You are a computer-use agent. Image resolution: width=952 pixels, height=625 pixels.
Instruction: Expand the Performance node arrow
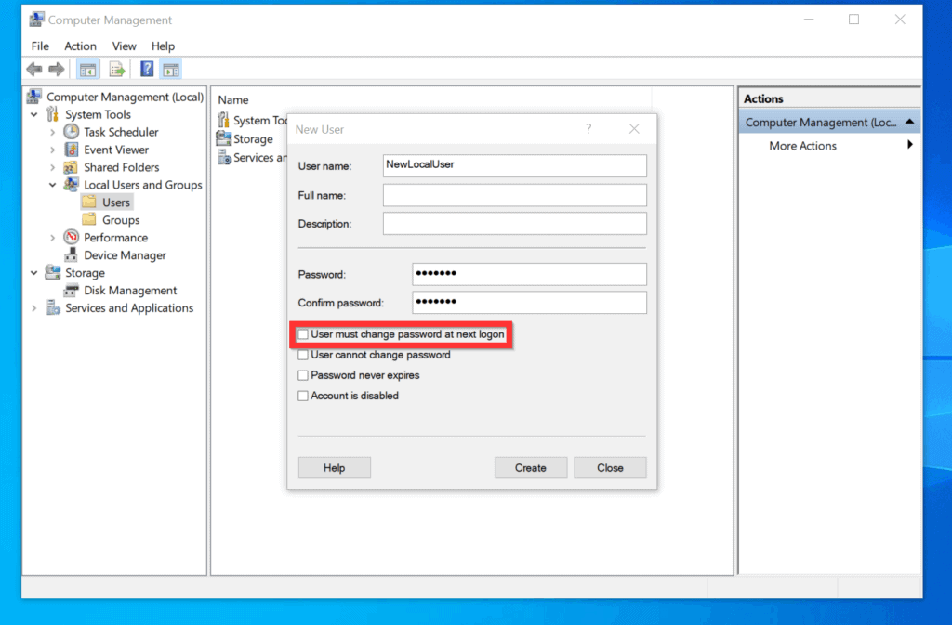click(x=52, y=238)
